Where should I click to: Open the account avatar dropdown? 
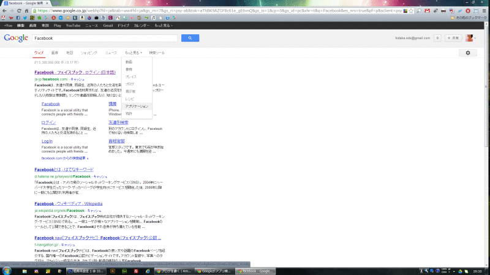point(471,38)
